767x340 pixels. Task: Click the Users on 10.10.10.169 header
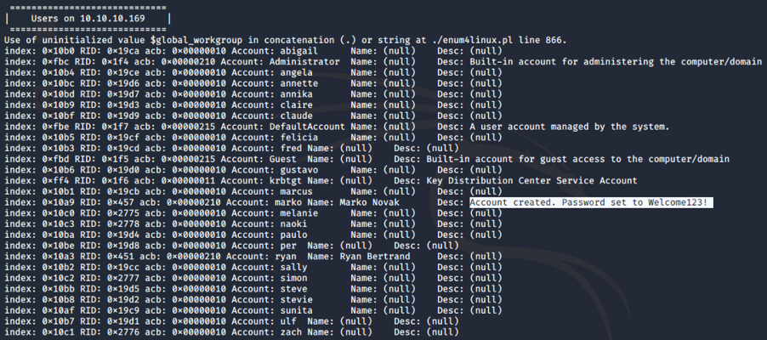click(88, 19)
